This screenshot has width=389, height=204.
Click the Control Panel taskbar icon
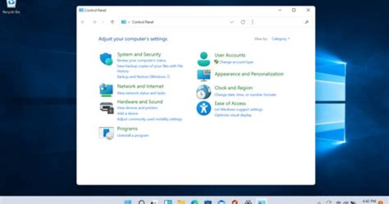(x=261, y=202)
